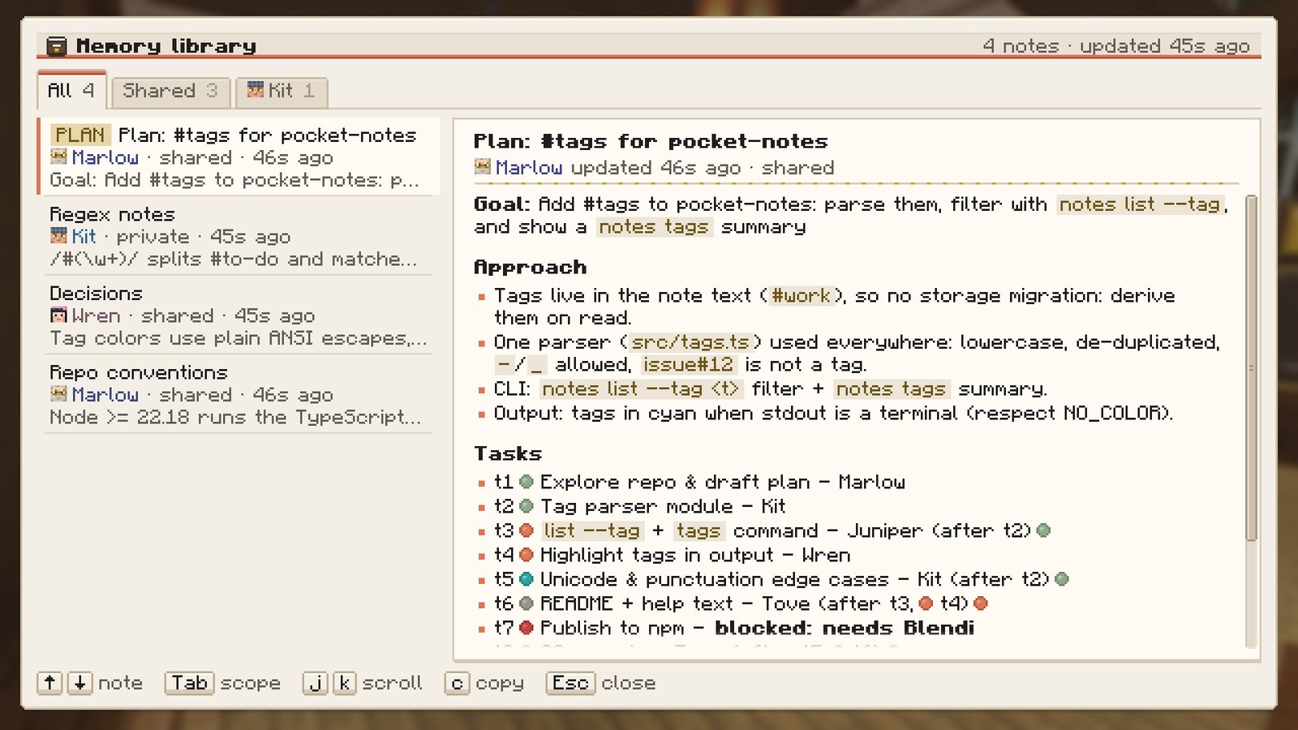Image resolution: width=1298 pixels, height=730 pixels.
Task: Click Marlow avatar in the PLAN note row
Action: [x=58, y=157]
